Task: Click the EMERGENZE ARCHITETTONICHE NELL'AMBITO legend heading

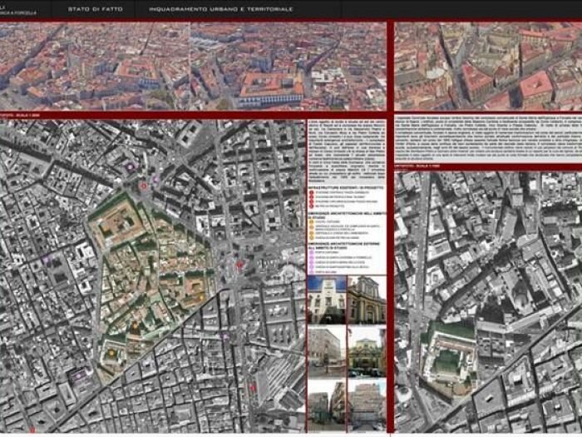Action: [x=347, y=216]
